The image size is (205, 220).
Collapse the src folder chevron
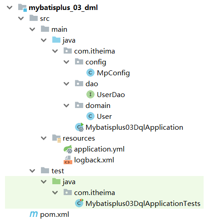click(21, 18)
